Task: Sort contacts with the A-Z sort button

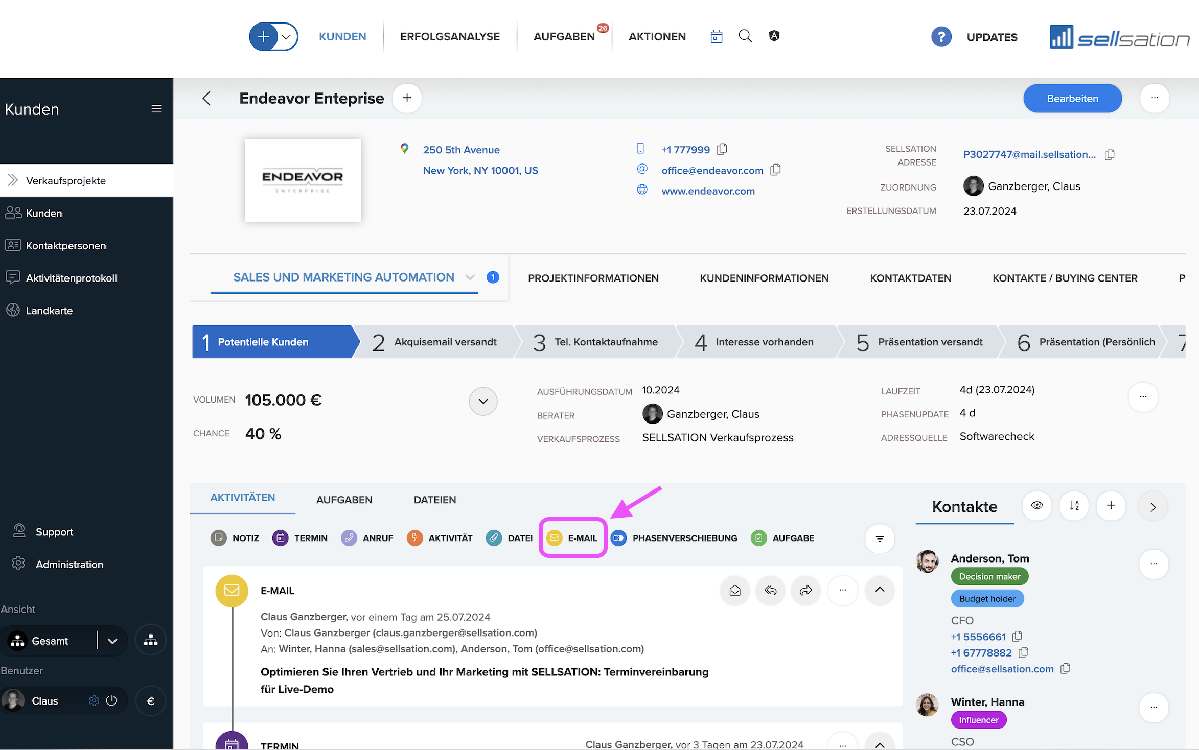Action: tap(1074, 506)
